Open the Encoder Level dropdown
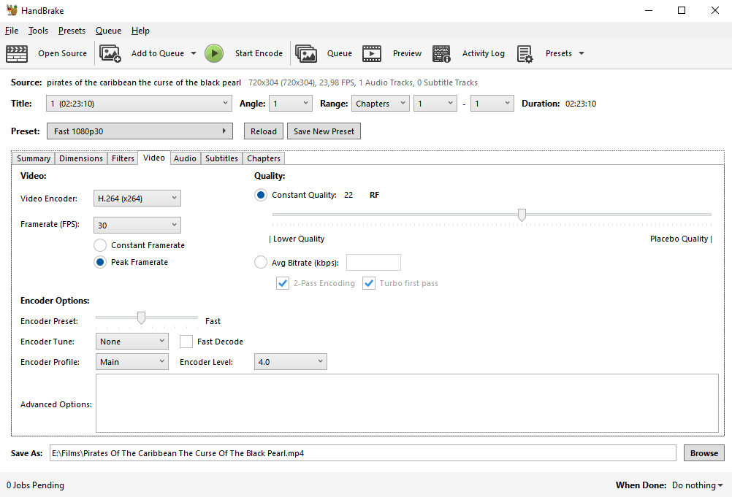The image size is (732, 497). pos(290,362)
